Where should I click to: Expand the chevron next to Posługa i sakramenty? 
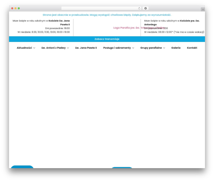133,48
